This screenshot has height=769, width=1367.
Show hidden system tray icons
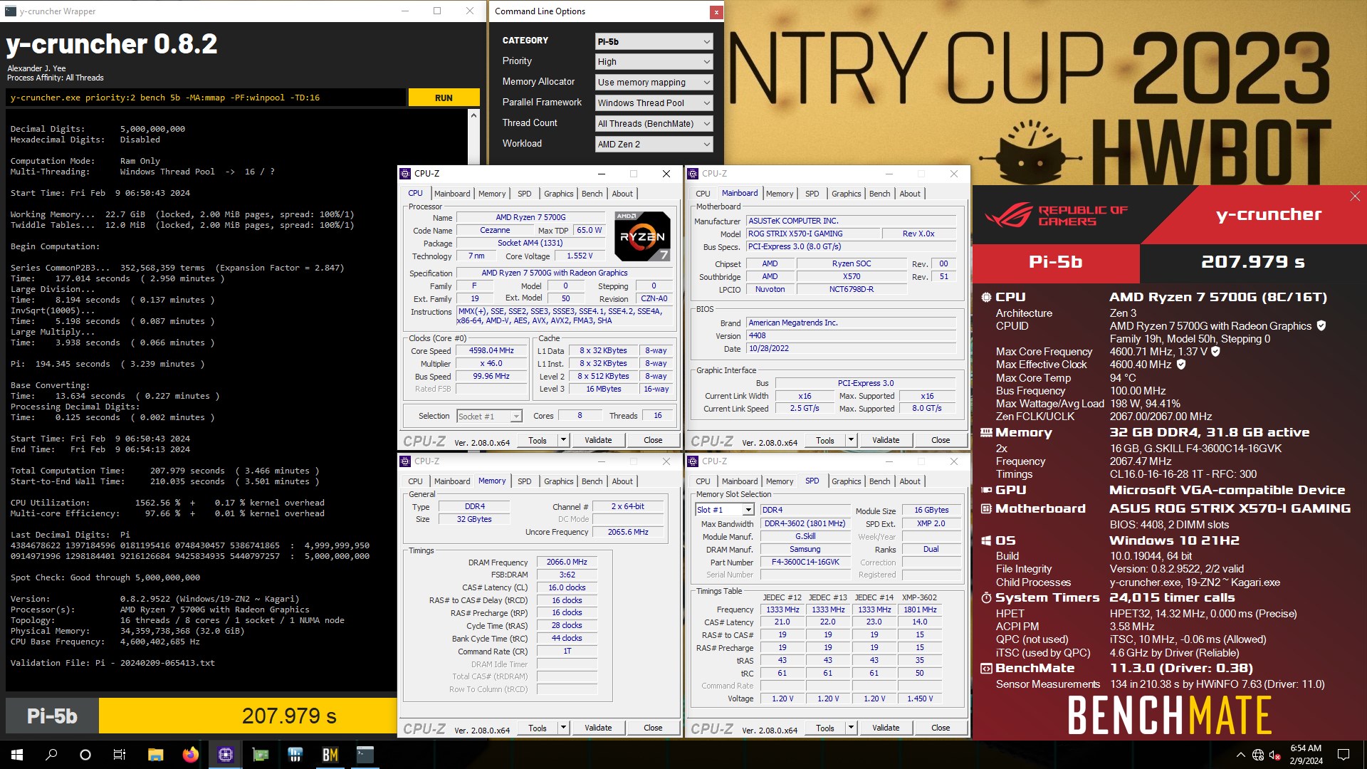(x=1240, y=755)
